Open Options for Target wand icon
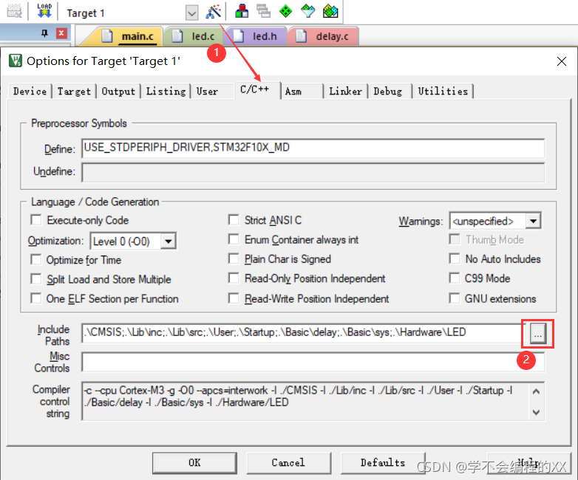 [x=213, y=11]
